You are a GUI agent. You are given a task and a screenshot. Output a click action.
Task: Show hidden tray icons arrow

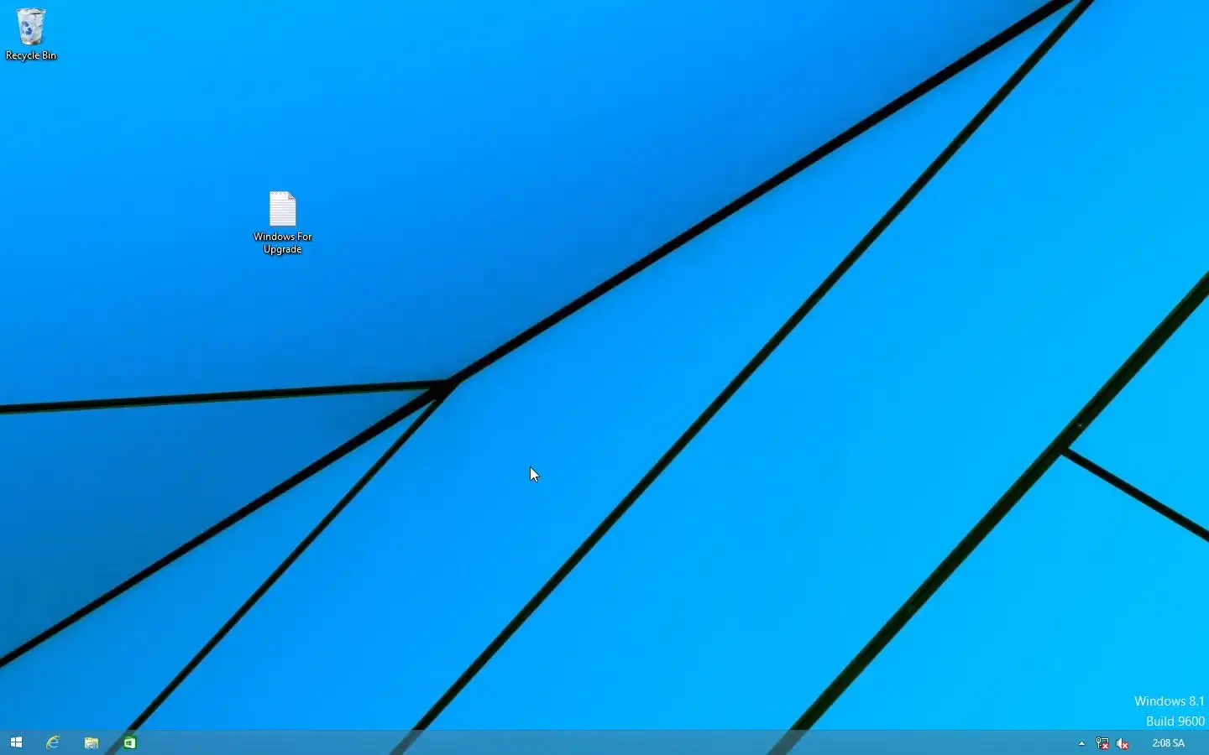coord(1081,743)
